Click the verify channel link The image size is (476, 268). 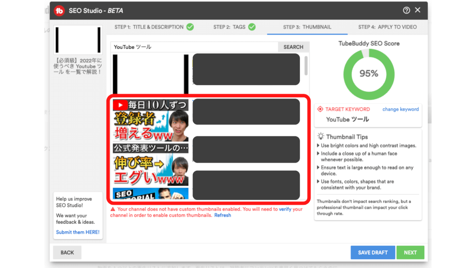[285, 209]
